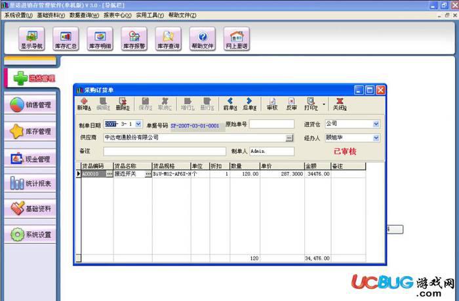Click the 数量 column header
This screenshot has height=301, width=459.
[x=245, y=166]
